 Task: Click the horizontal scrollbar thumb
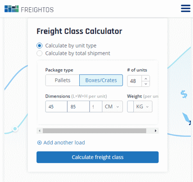click(x=94, y=131)
